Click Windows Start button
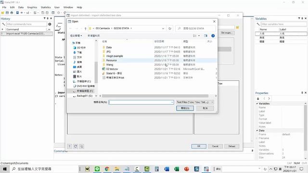 [x=5, y=169]
